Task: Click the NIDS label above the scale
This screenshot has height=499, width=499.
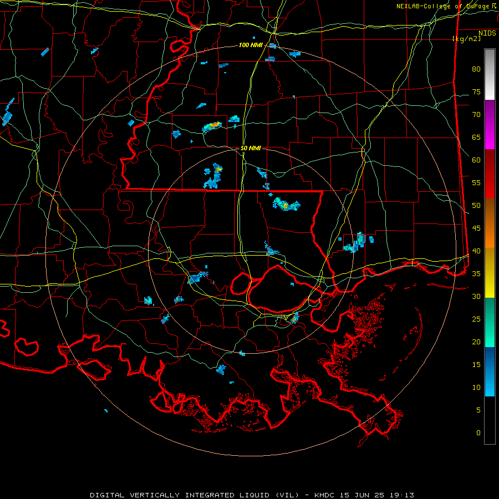Action: pyautogui.click(x=487, y=33)
